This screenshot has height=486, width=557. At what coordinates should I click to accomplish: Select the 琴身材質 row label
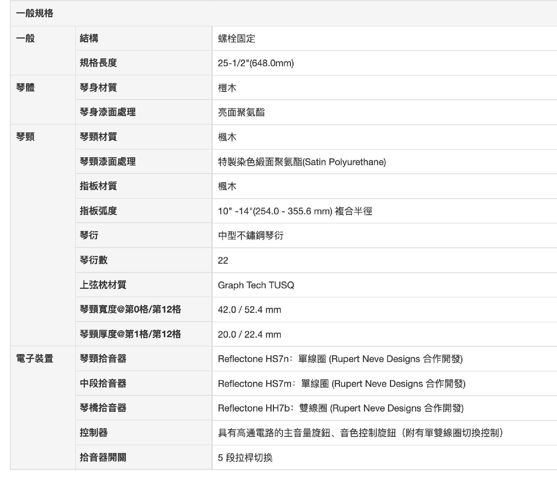[x=98, y=88]
